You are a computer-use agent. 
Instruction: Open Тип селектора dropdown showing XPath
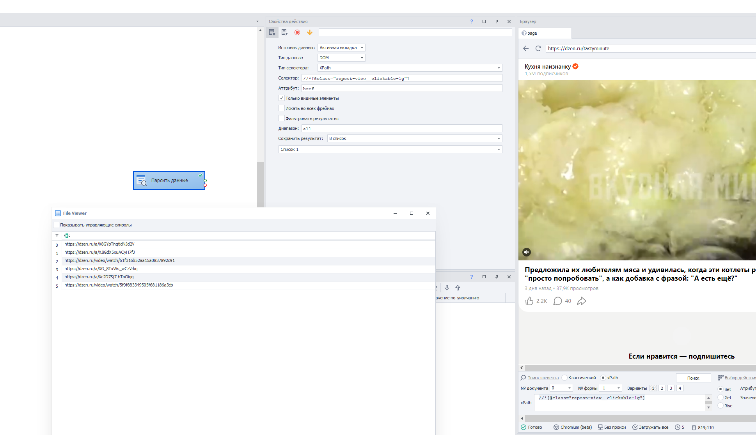pyautogui.click(x=410, y=68)
